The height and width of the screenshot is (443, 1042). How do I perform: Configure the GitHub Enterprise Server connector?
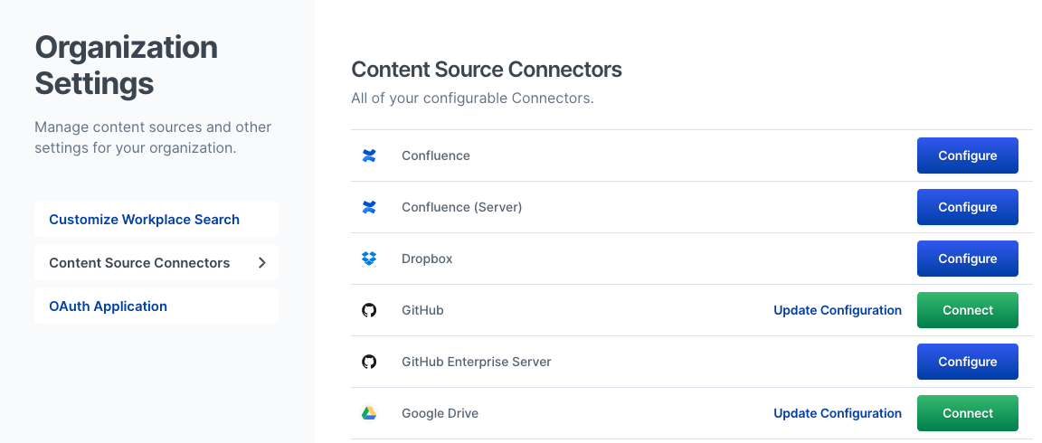(x=967, y=362)
